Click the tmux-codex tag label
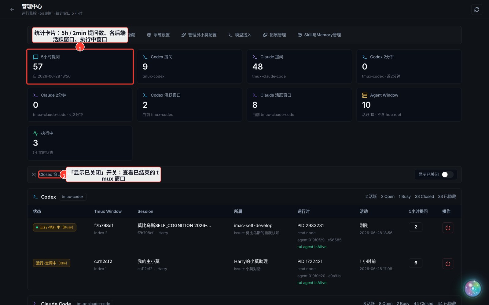489x305 pixels. [x=72, y=197]
